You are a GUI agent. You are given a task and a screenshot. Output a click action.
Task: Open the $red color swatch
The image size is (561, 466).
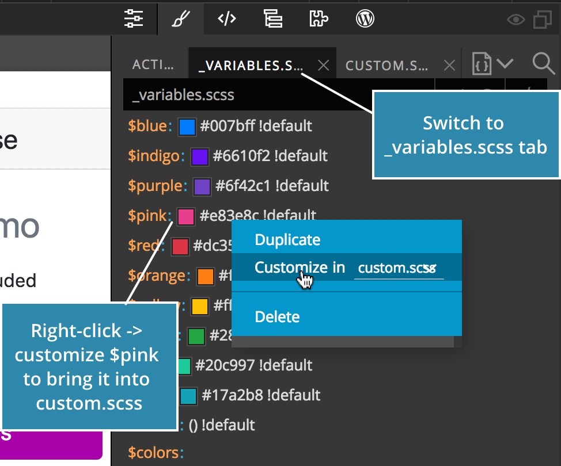pyautogui.click(x=180, y=247)
